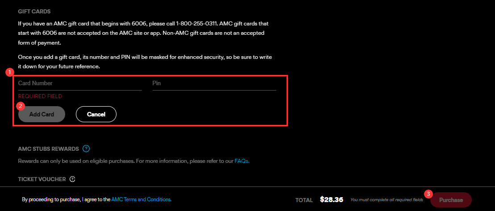Open AMC Stubs Rewards help icon

tap(86, 149)
